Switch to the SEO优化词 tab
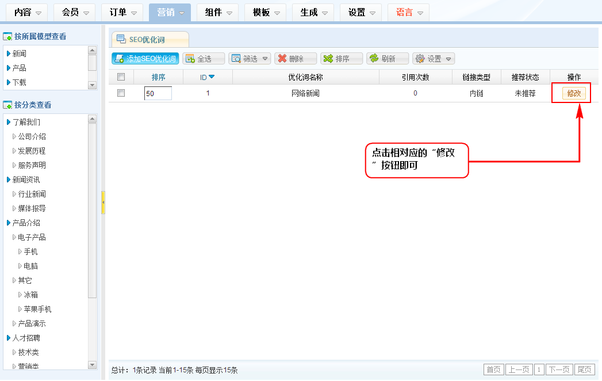Screen dimensions: 602x381 [x=149, y=39]
